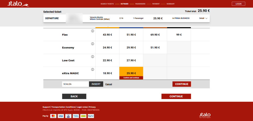The height and width of the screenshot is (121, 253).
Task: Open eXtra MAGIC fare info icon
Action: [x=92, y=70]
